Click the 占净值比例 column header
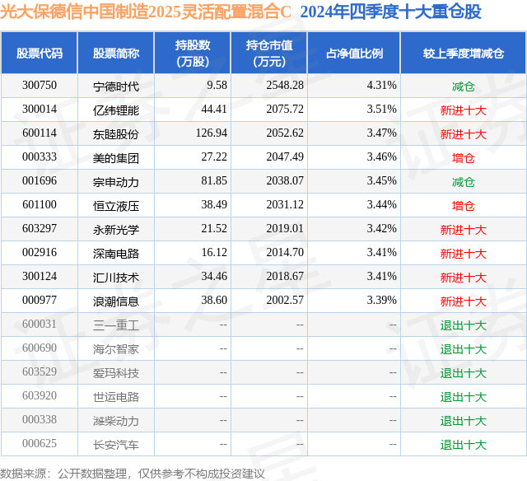Screen dimensions: 527x481 coord(354,53)
